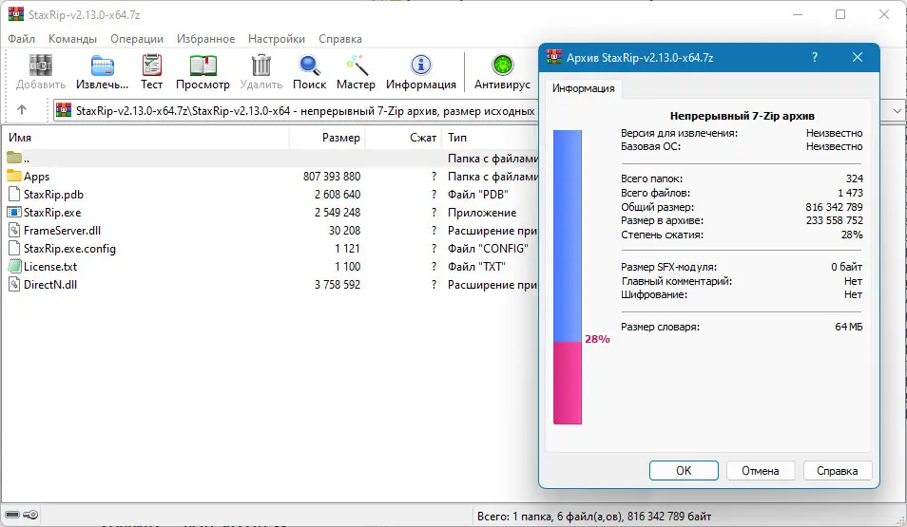
Task: Click the Удалить trash icon
Action: (x=261, y=66)
